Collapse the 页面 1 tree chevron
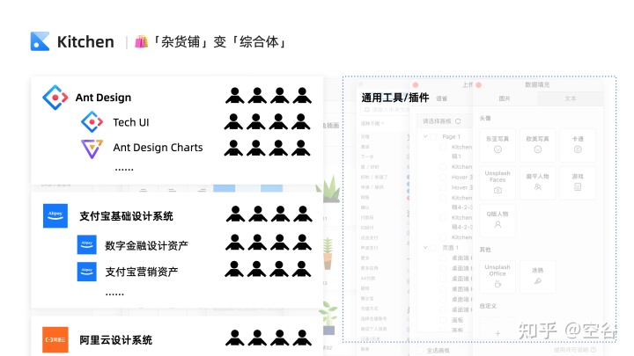634x356 pixels. (x=425, y=247)
